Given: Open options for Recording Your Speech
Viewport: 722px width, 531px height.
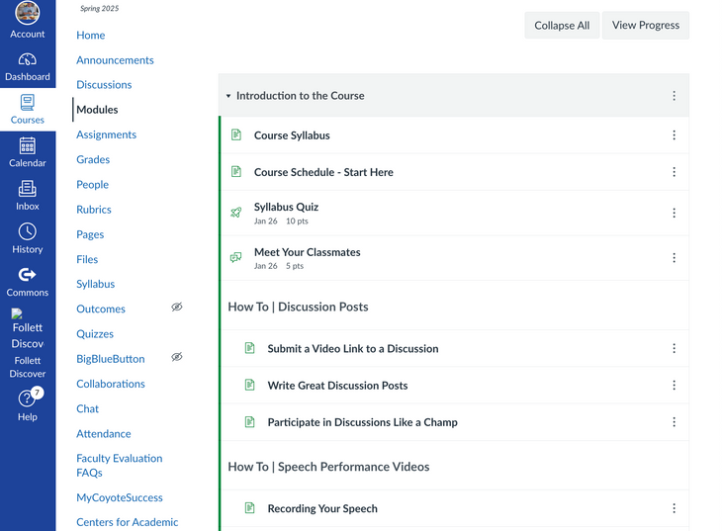Looking at the screenshot, I should point(675,508).
